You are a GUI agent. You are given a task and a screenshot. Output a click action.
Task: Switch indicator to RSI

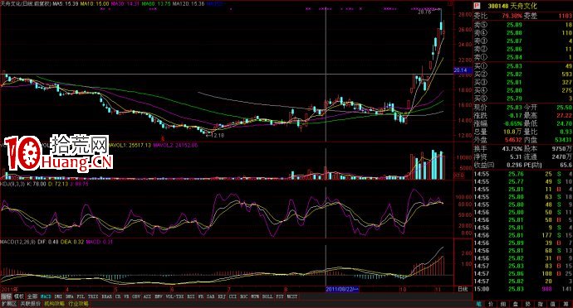[x=191, y=296]
